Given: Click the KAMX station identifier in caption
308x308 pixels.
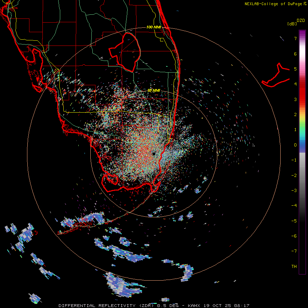Looking at the screenshot, I should 194,306.
